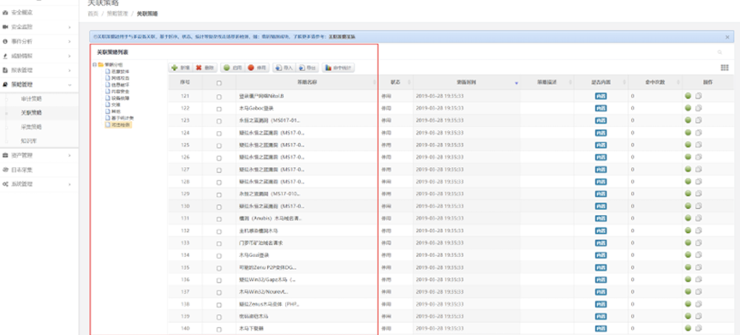Click the 内置 badge in row 124
Screen dimensions: 740x335
pos(600,133)
